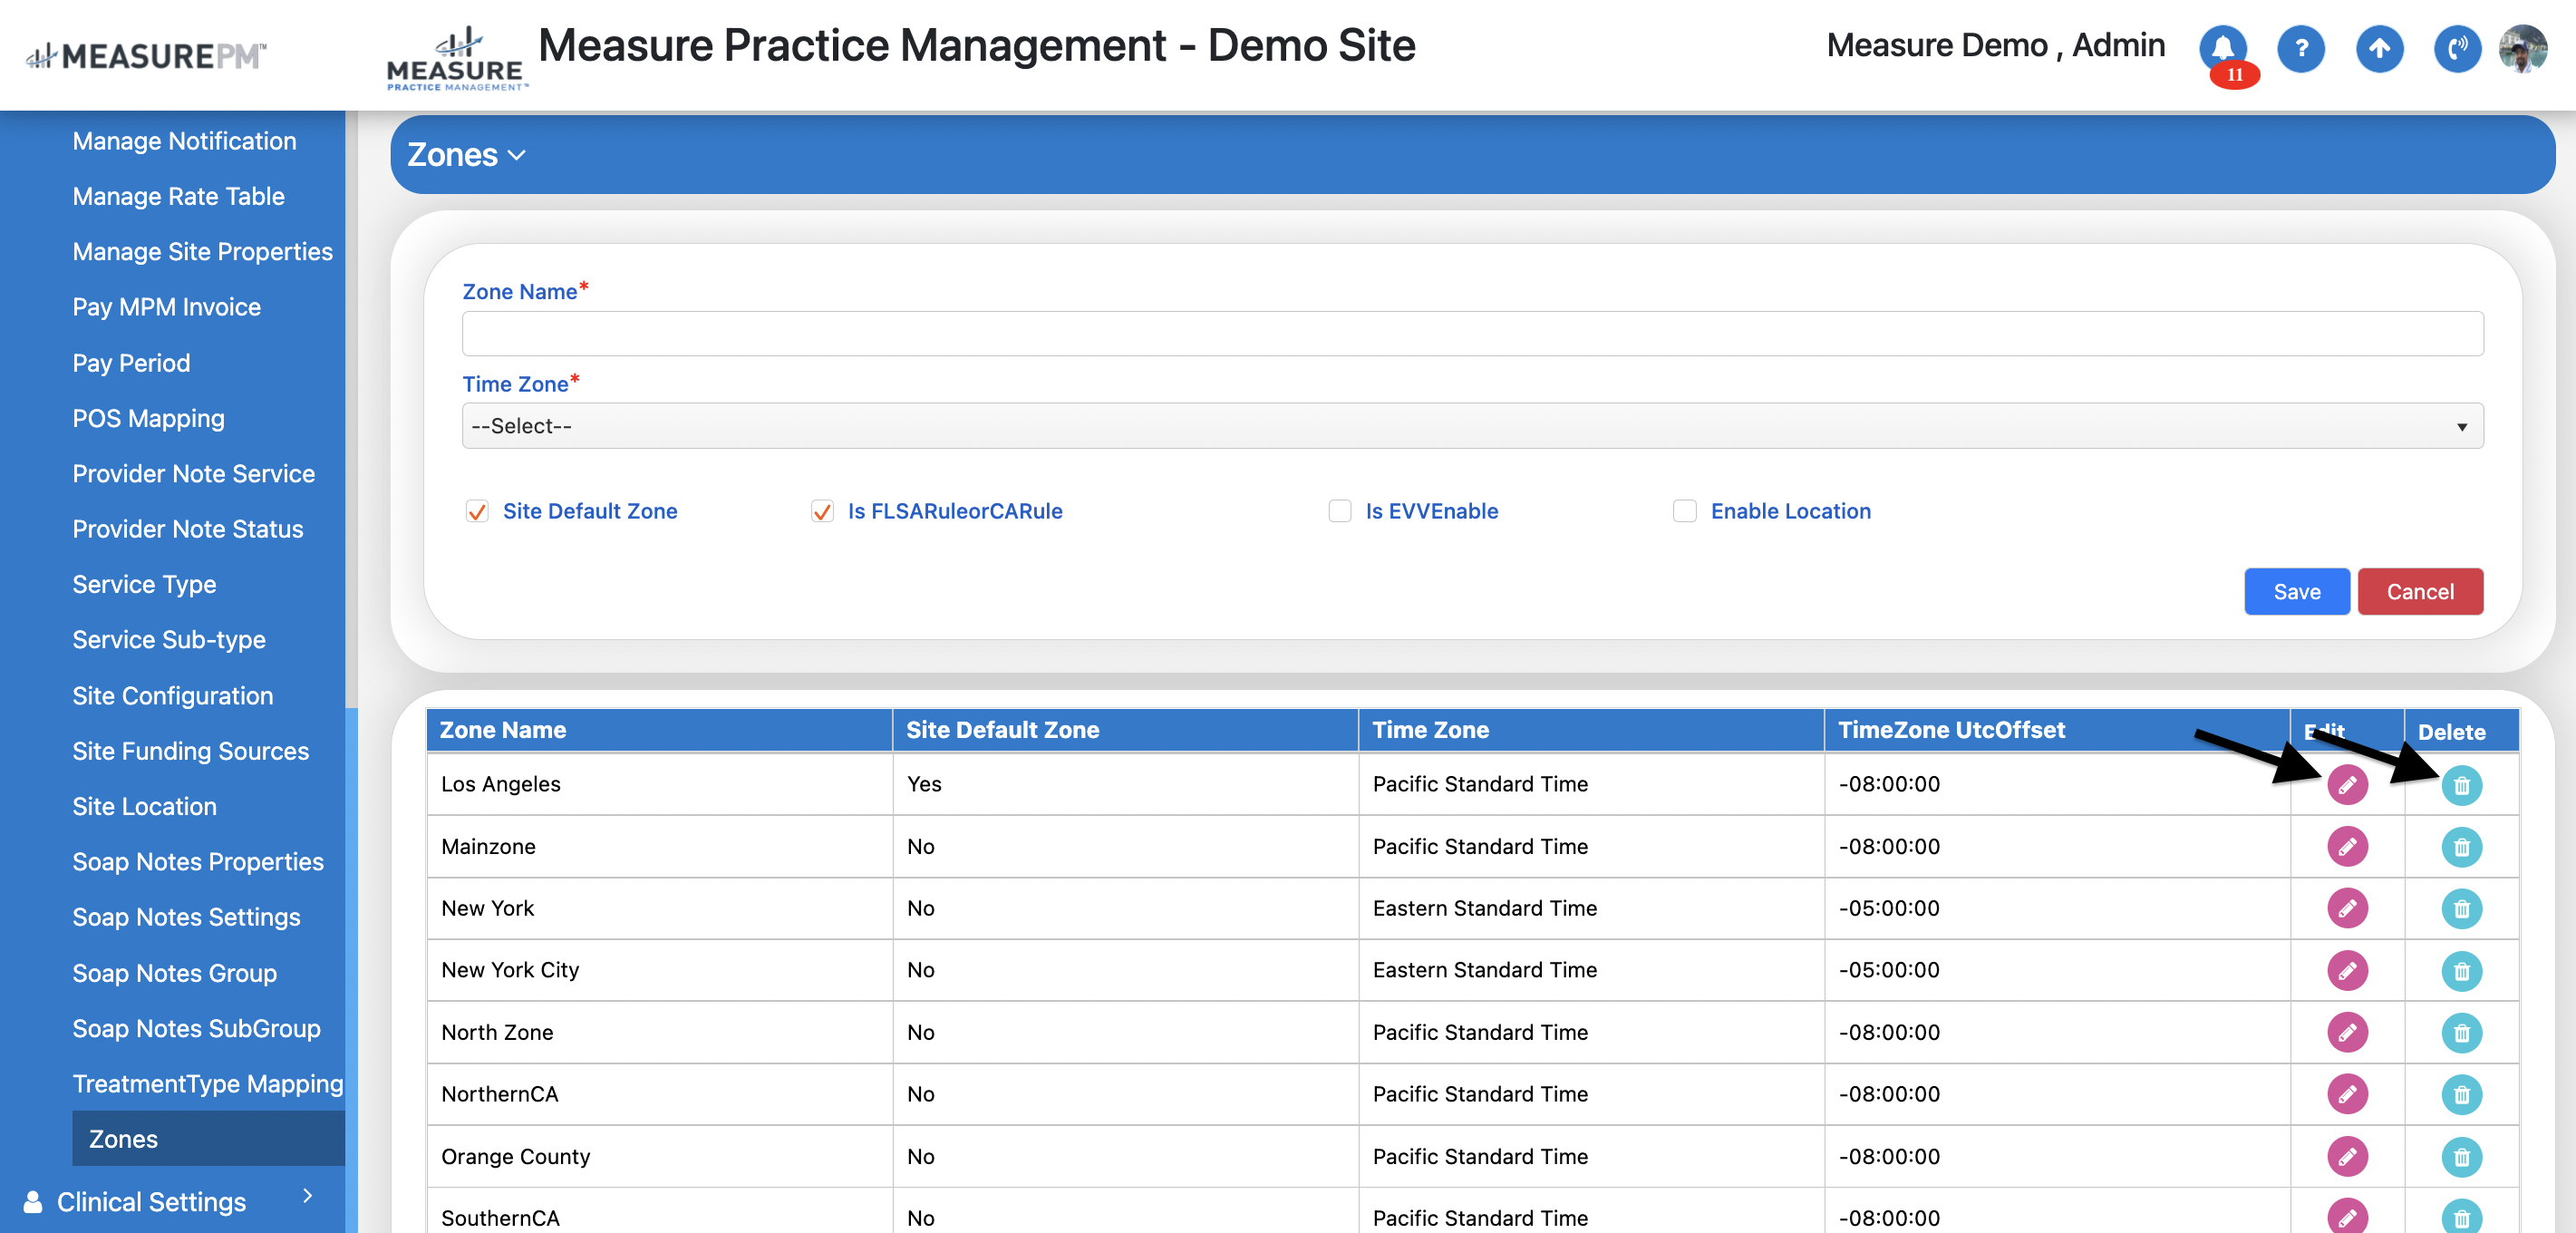Viewport: 2576px width, 1233px height.
Task: Click into the Zone Name field
Action: [x=1471, y=334]
